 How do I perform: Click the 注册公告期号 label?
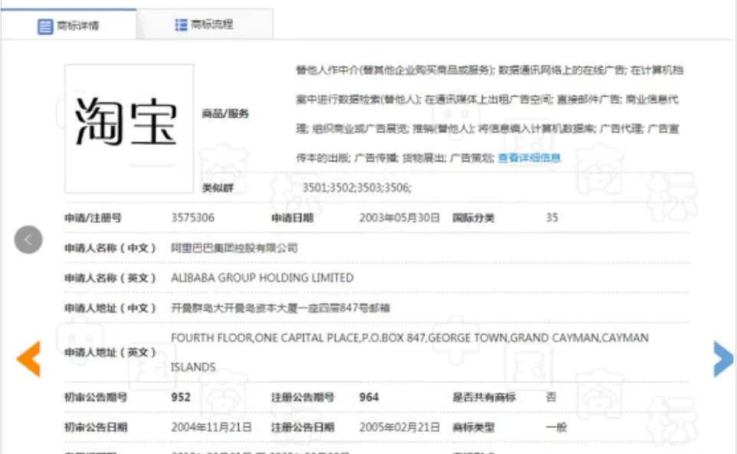(303, 397)
